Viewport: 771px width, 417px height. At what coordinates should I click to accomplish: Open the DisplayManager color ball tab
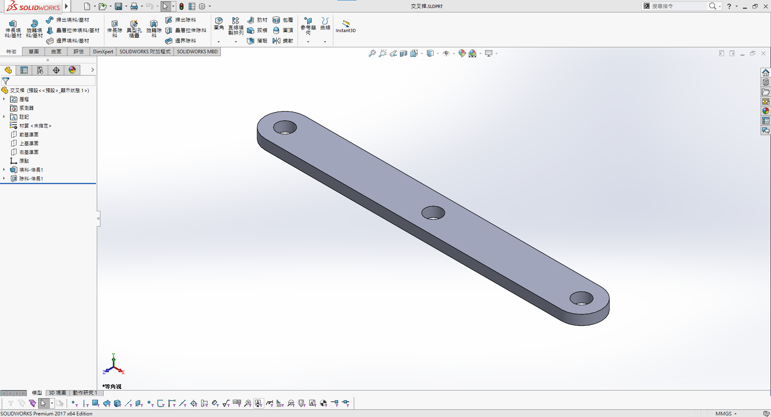(72, 70)
